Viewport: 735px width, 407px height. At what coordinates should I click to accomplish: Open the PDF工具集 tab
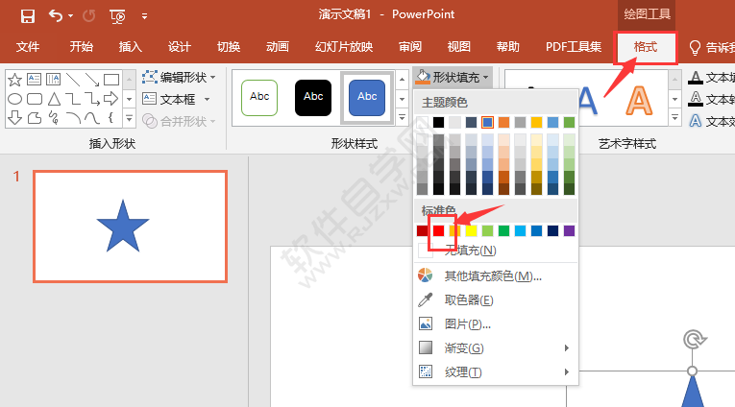click(x=574, y=47)
